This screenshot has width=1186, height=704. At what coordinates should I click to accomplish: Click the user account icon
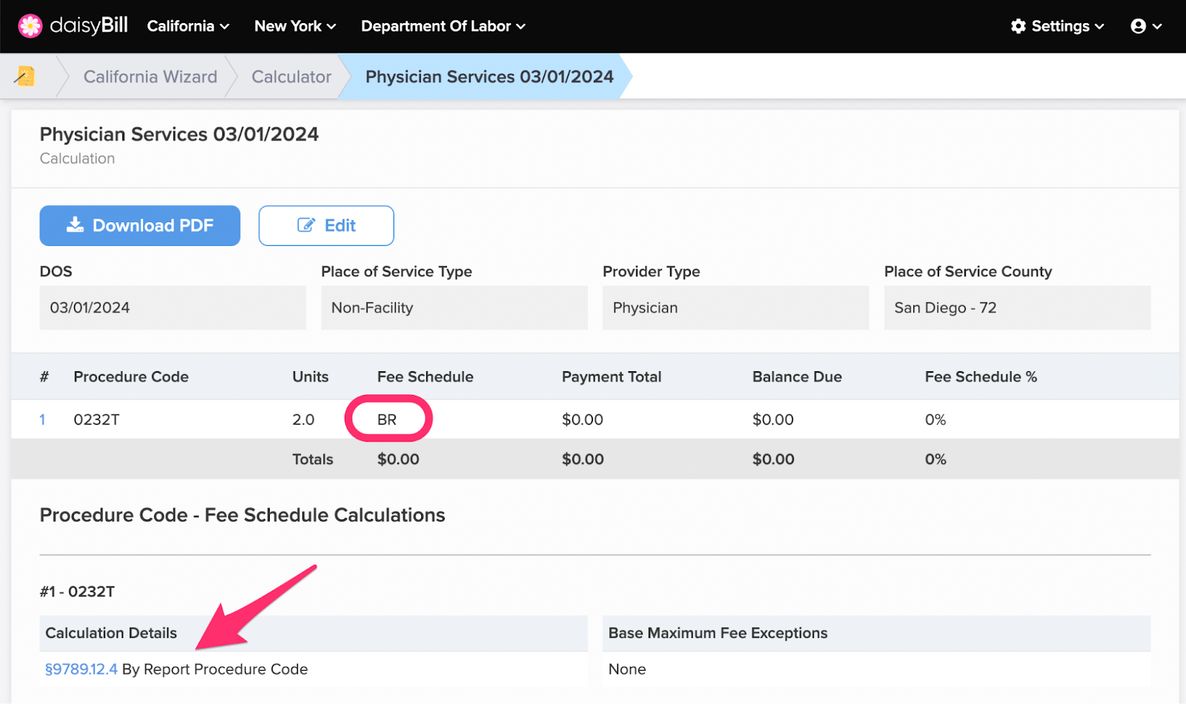point(1139,25)
